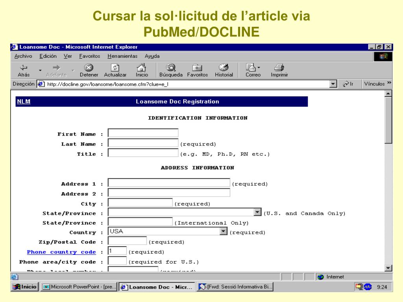The image size is (403, 302).
Task: Click the URL address bar
Action: tap(183, 84)
